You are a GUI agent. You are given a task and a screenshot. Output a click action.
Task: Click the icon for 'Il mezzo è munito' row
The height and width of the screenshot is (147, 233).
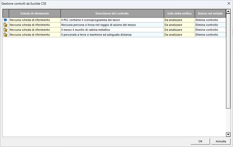(5, 30)
